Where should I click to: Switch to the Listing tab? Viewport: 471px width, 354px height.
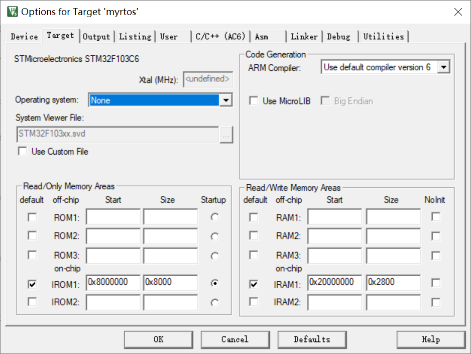point(135,37)
